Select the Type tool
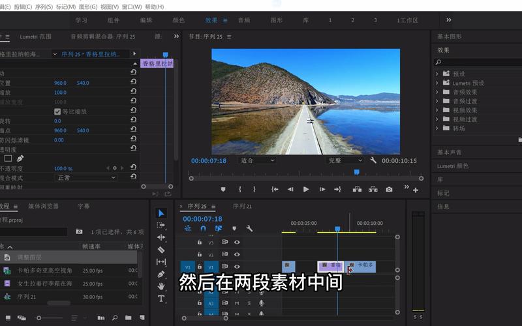This screenshot has height=326, width=522. click(x=161, y=299)
